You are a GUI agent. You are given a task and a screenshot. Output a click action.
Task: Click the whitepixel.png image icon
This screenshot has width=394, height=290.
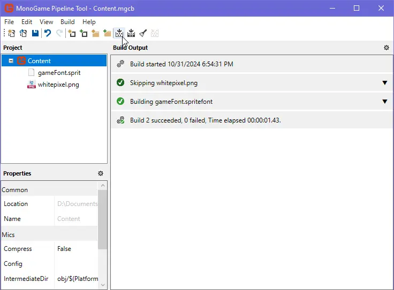[x=32, y=85]
